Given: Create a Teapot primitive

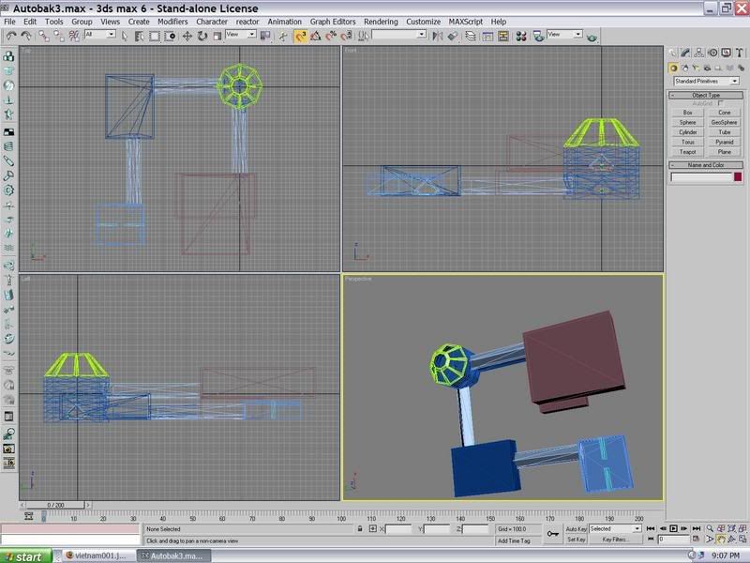Looking at the screenshot, I should point(688,152).
